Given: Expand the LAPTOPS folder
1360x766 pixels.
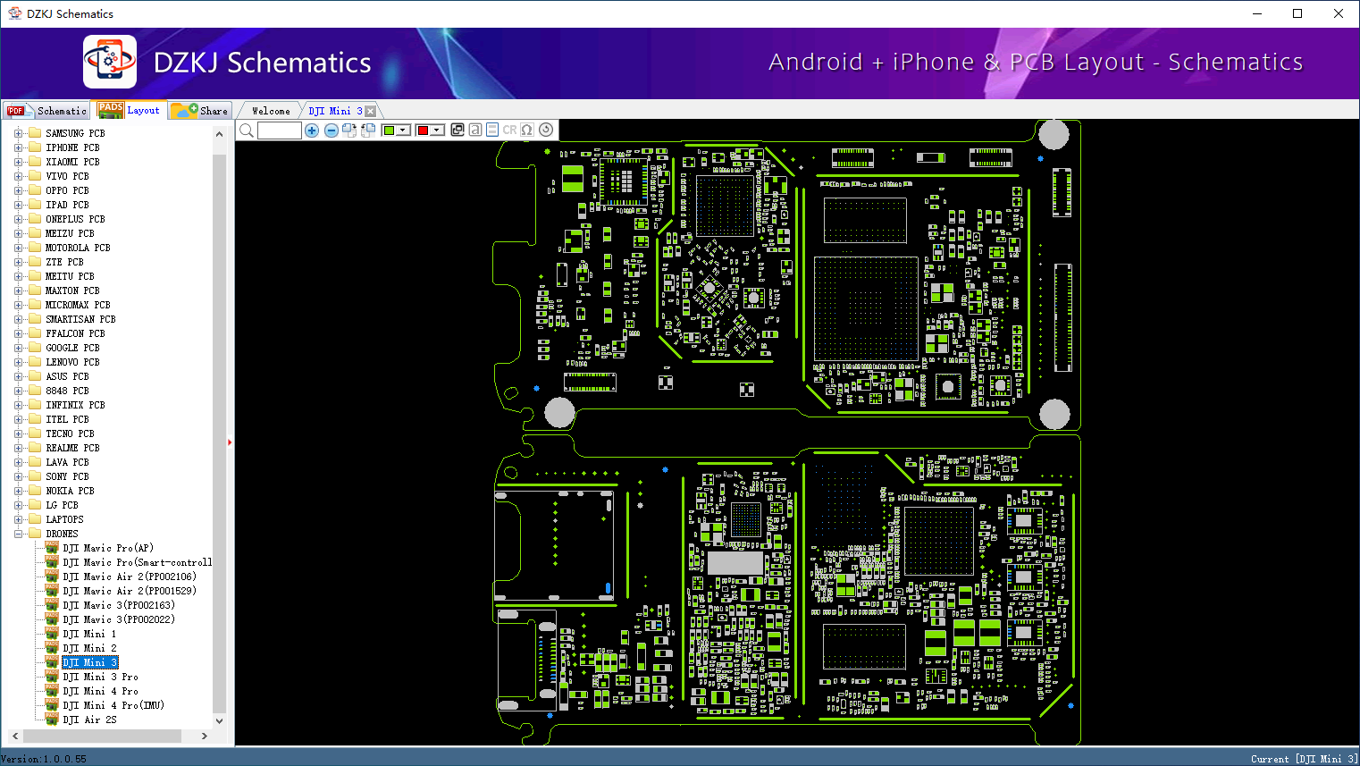Looking at the screenshot, I should click(18, 519).
